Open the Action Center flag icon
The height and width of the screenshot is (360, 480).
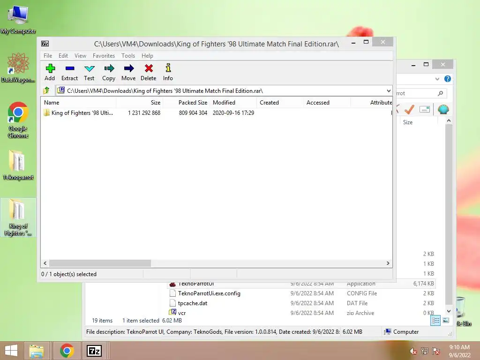[436, 351]
